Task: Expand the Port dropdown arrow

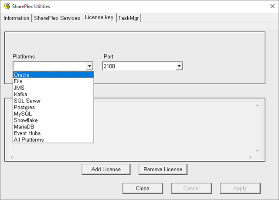Action: coord(179,66)
